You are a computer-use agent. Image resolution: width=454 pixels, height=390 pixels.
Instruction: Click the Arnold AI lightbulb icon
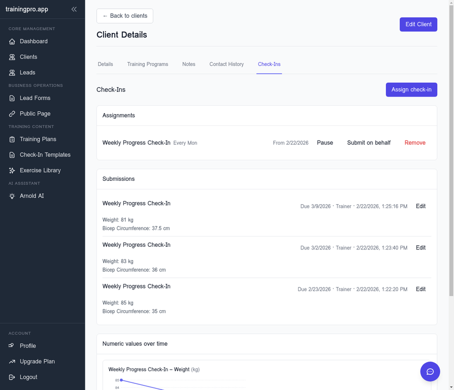coord(12,197)
